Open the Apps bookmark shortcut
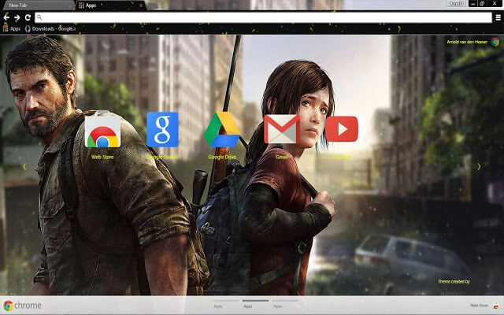Screen dimensions: 504x315 12,28
